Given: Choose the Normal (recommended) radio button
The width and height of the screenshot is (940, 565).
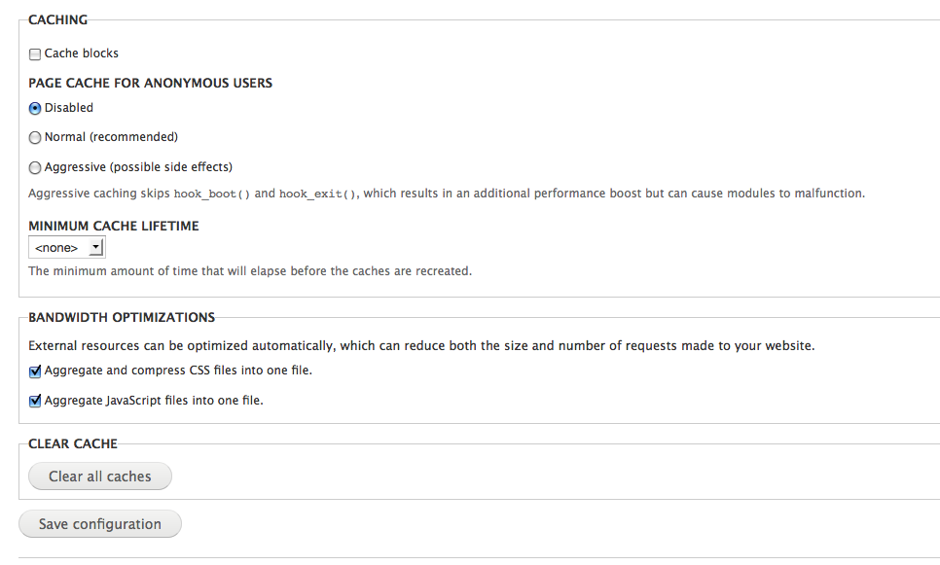Looking at the screenshot, I should click(x=35, y=138).
